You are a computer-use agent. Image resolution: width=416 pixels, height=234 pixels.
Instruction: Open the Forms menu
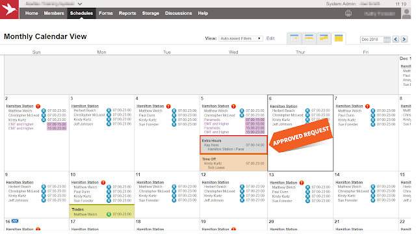click(105, 13)
